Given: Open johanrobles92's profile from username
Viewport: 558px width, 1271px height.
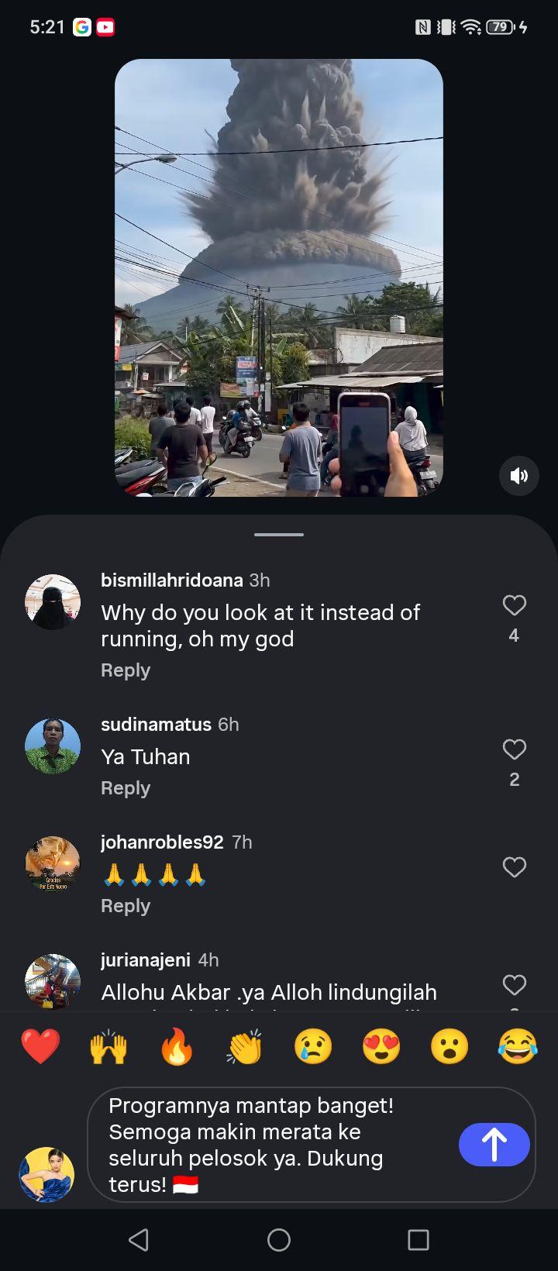Looking at the screenshot, I should (x=162, y=842).
